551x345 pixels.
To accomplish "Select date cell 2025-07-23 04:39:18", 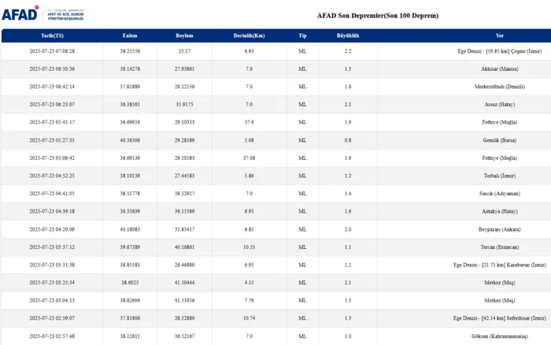I will point(52,211).
